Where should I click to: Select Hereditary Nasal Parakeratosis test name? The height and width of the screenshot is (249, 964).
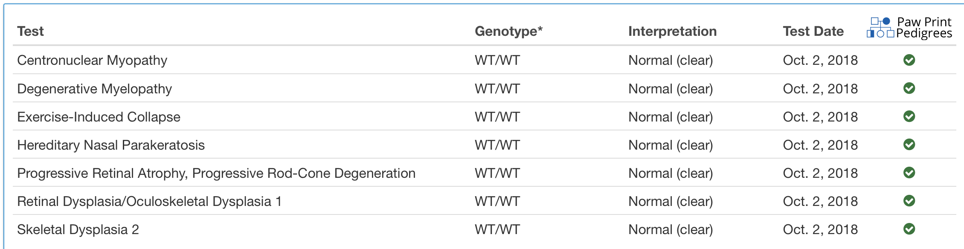coord(111,145)
